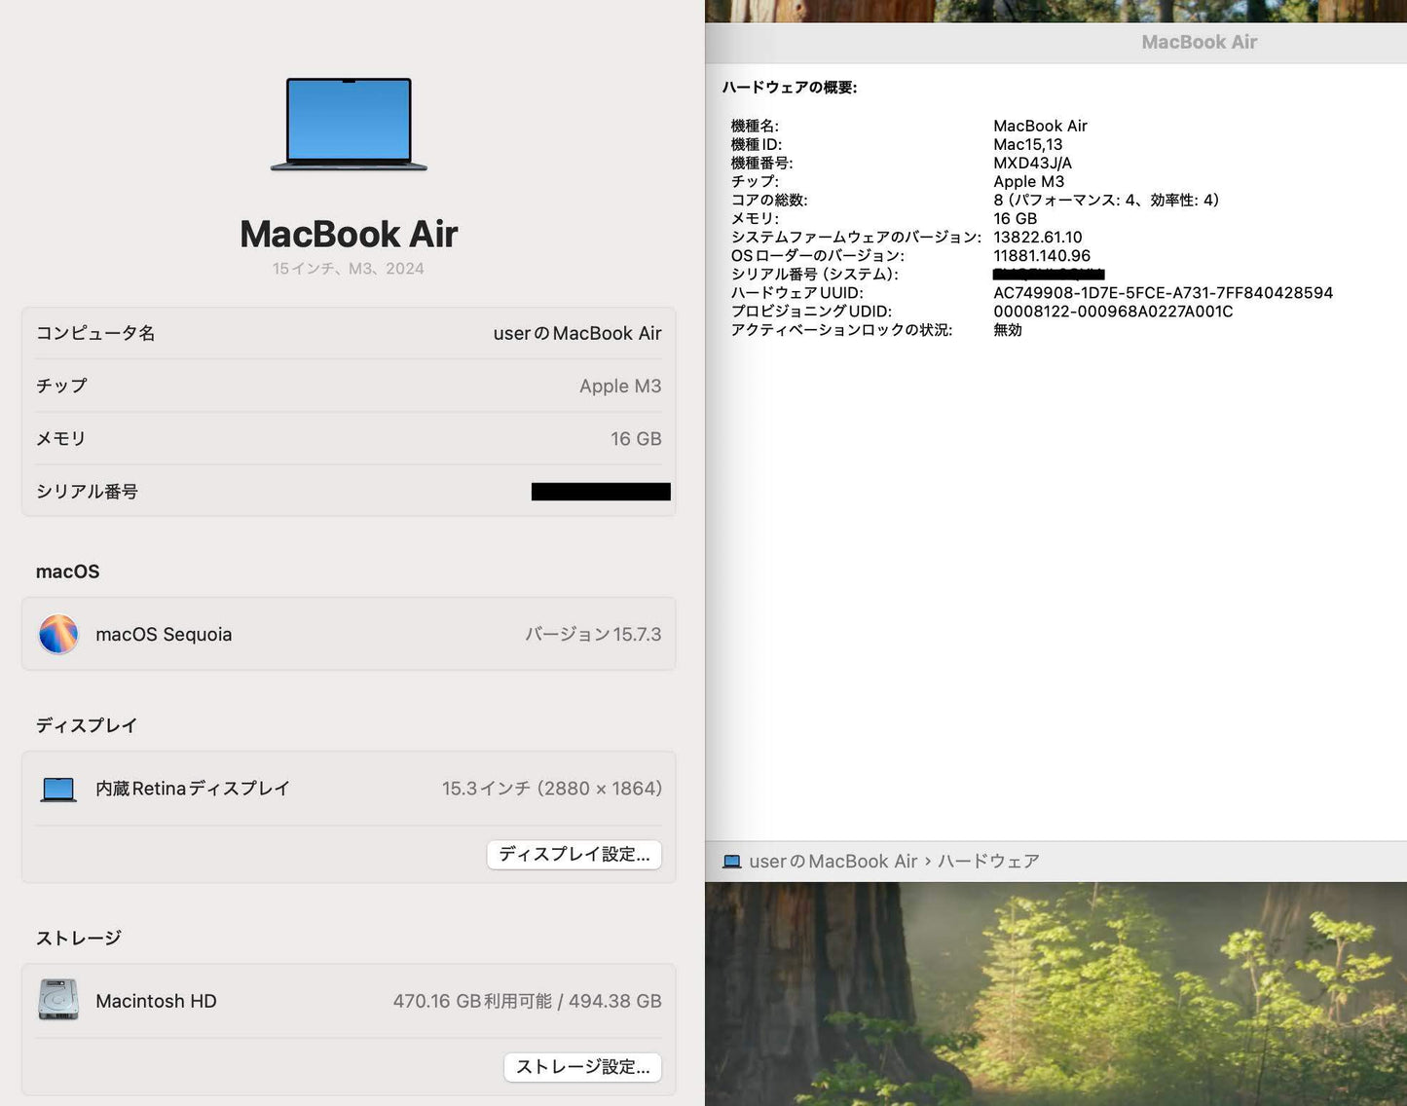Click the built-in Retina display icon
This screenshot has height=1106, width=1407.
click(58, 789)
